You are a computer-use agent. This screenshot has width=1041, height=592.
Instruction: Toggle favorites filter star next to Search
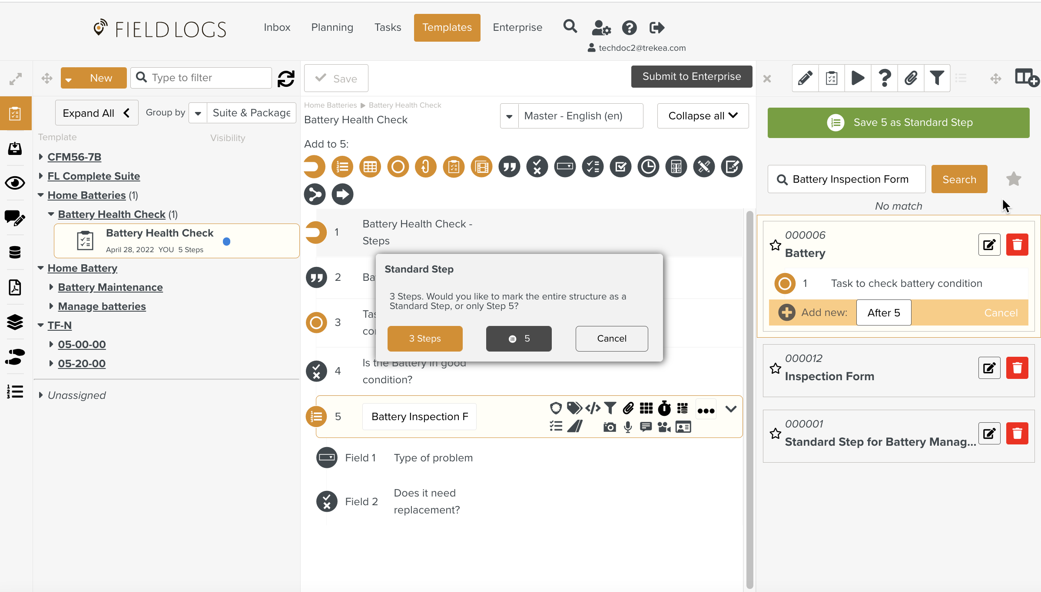(1014, 179)
